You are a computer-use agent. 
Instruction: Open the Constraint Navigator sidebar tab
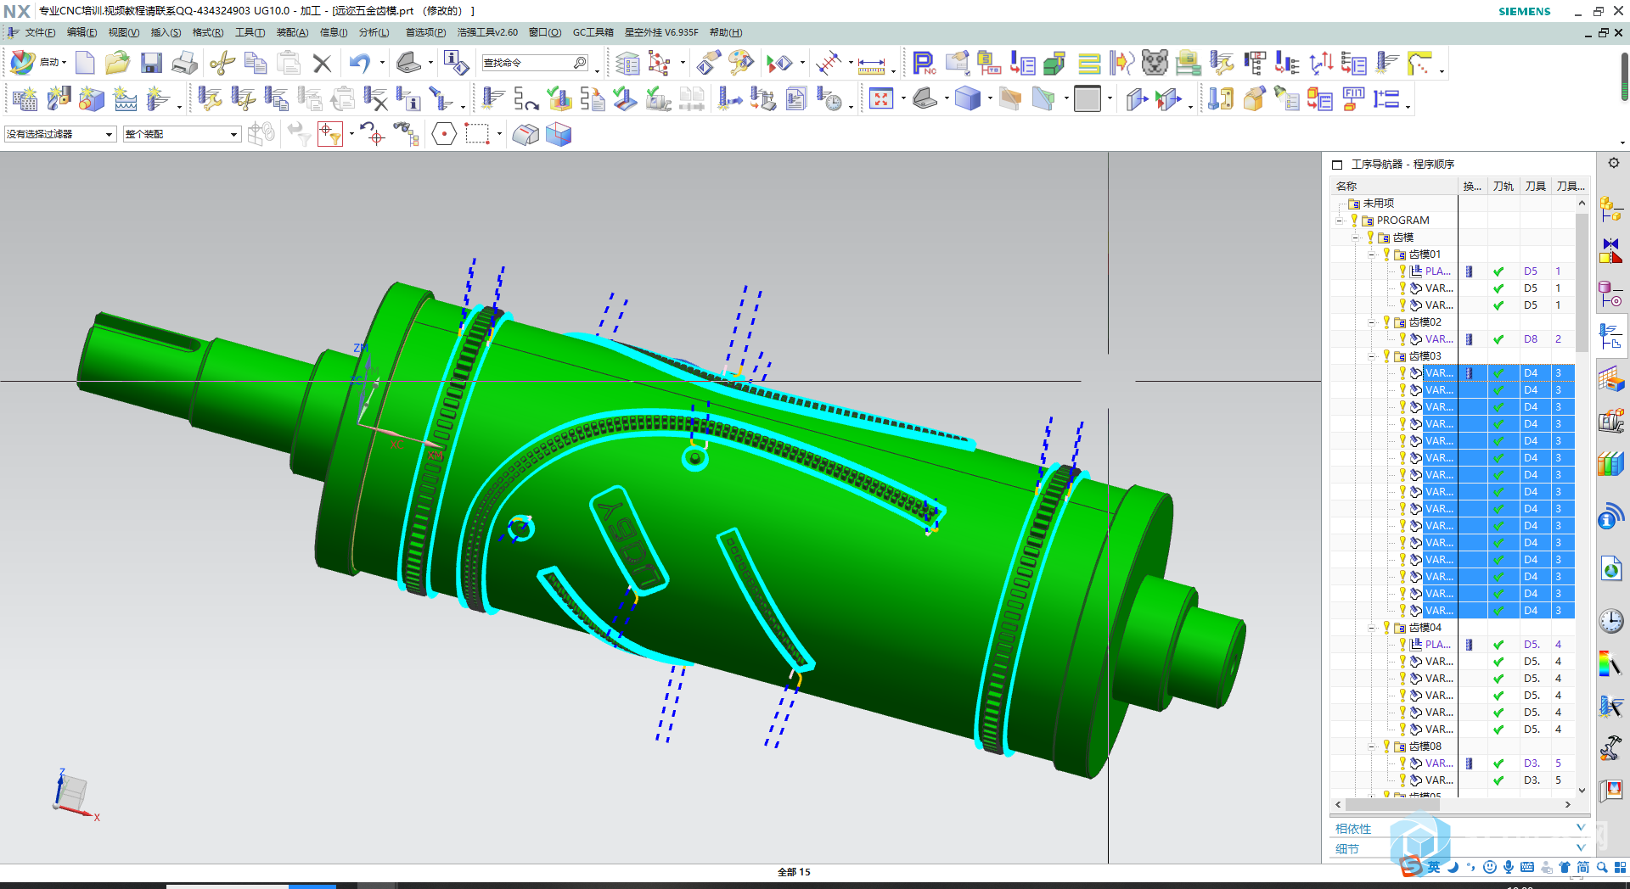pyautogui.click(x=1610, y=251)
